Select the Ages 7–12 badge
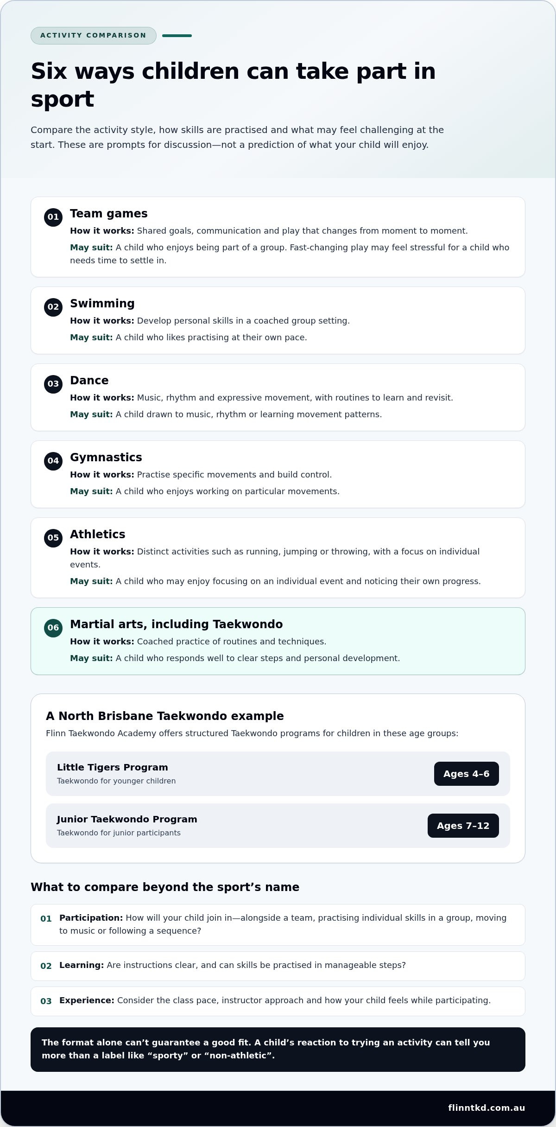 click(x=463, y=826)
